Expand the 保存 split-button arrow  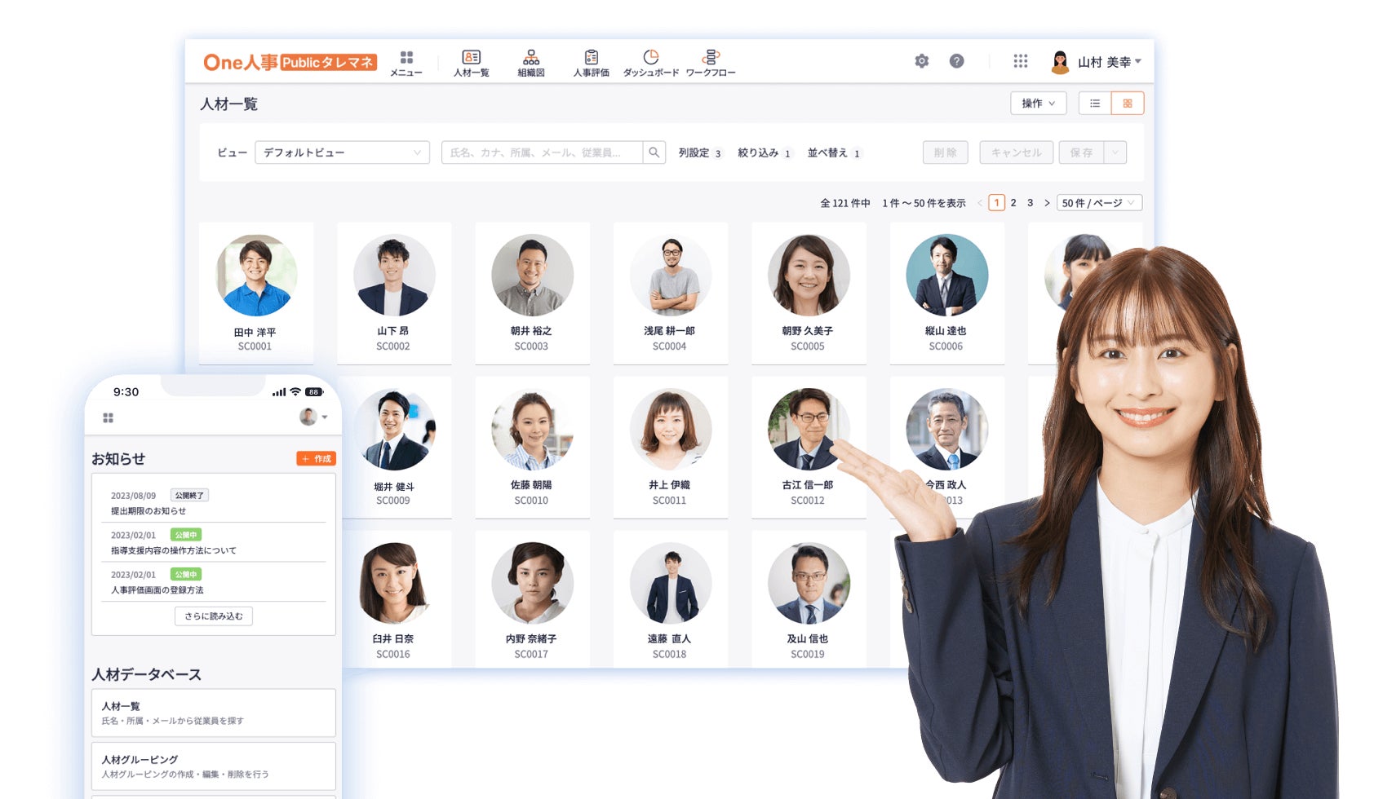point(1115,152)
